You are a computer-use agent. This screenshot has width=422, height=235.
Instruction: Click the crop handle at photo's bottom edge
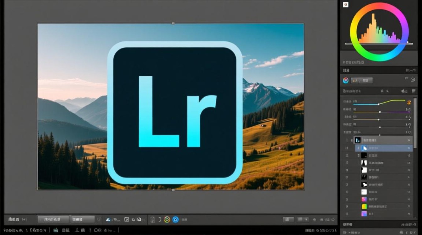(x=173, y=190)
